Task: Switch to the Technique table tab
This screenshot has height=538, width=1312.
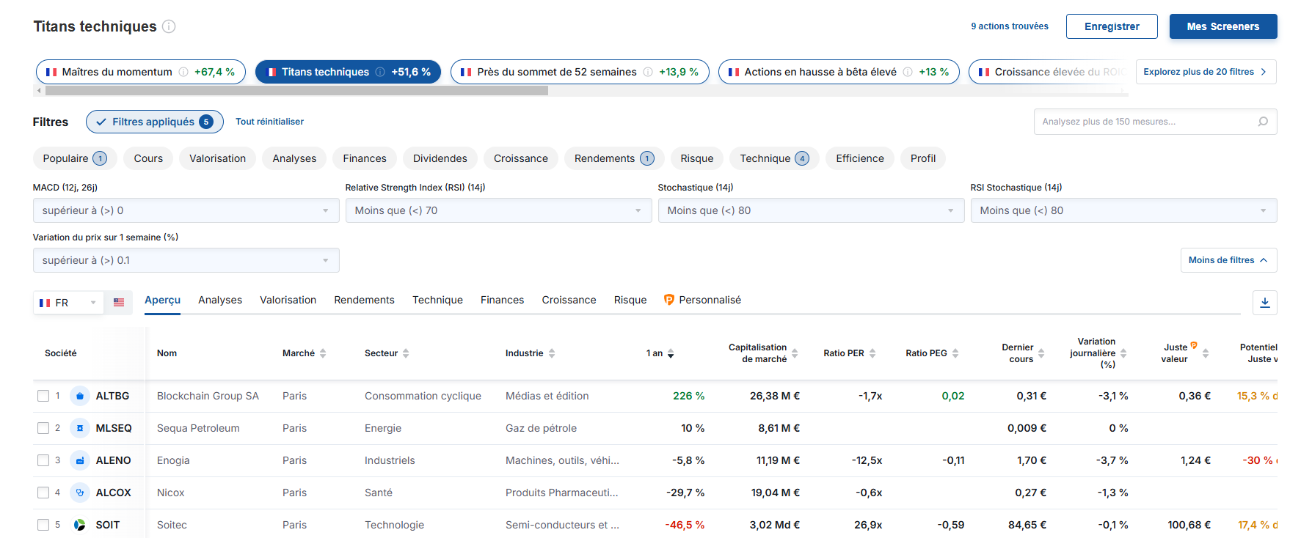Action: [437, 300]
